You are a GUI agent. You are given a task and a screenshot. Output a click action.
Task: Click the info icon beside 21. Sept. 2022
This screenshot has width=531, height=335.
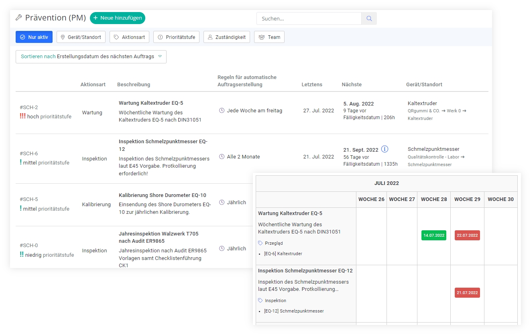point(385,149)
